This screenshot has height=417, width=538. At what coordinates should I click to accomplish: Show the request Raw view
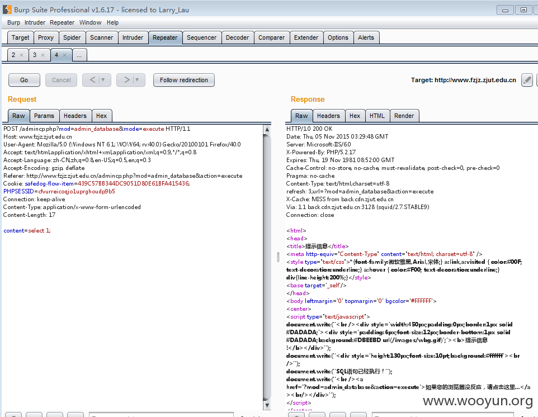point(18,116)
